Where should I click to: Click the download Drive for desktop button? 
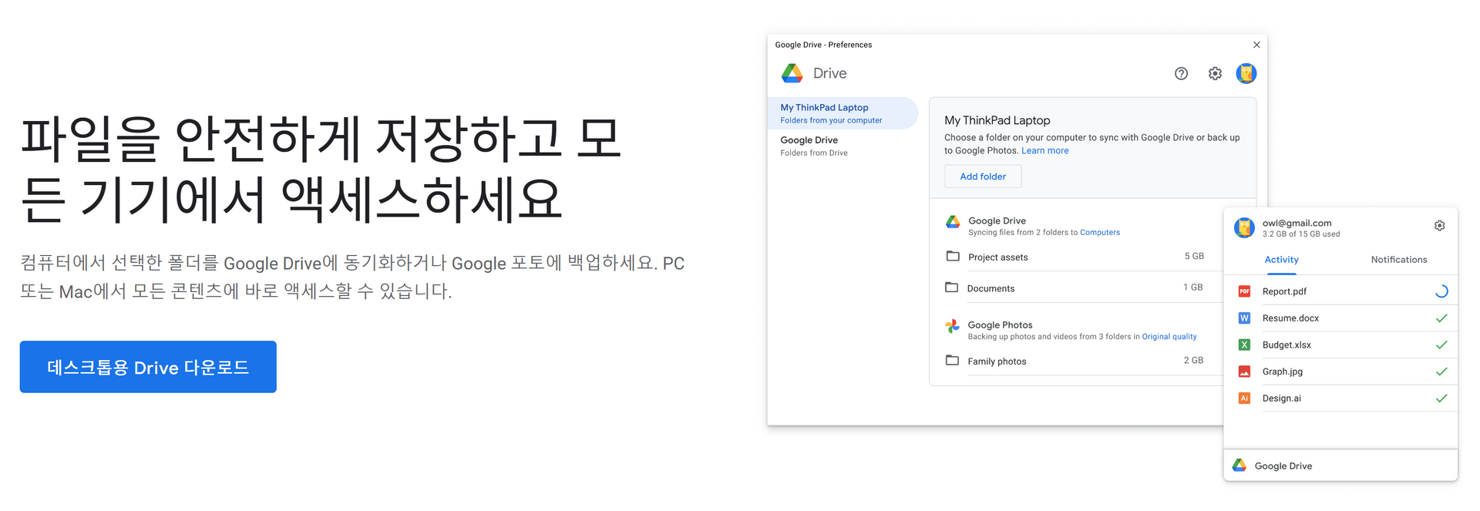(148, 367)
